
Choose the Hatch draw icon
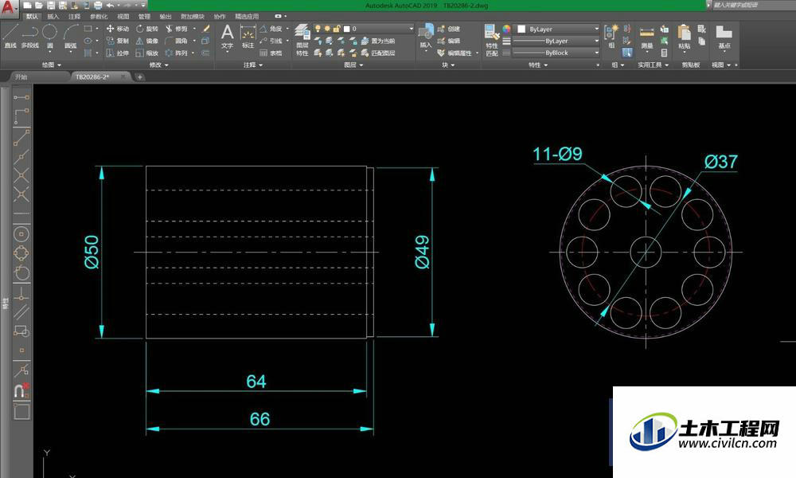tap(88, 53)
